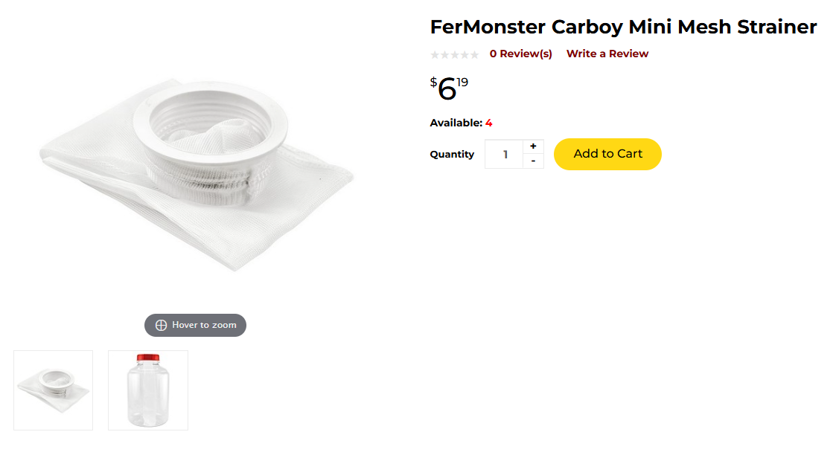Select the fifth rating star
The width and height of the screenshot is (833, 458).
coord(474,54)
